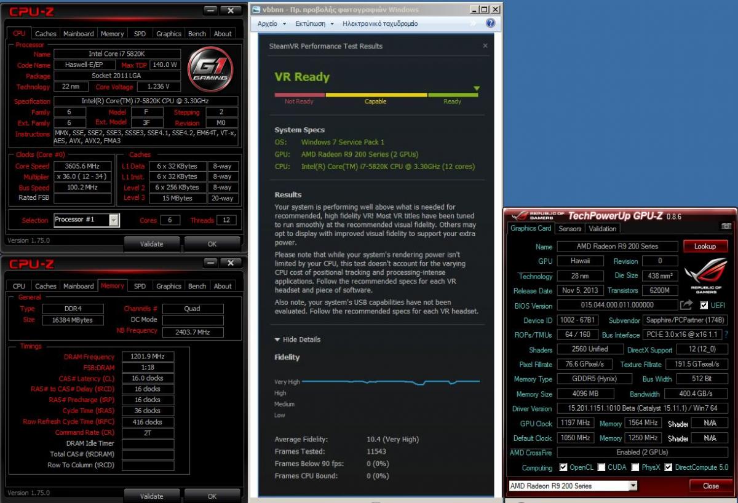Click the GPU-Z screenshot camera icon
Image resolution: width=738 pixels, height=503 pixels.
pyautogui.click(x=726, y=227)
